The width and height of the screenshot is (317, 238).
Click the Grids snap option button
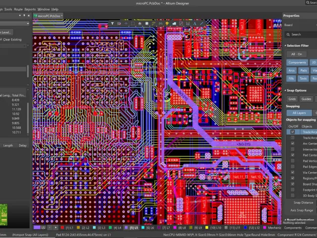pos(292,99)
